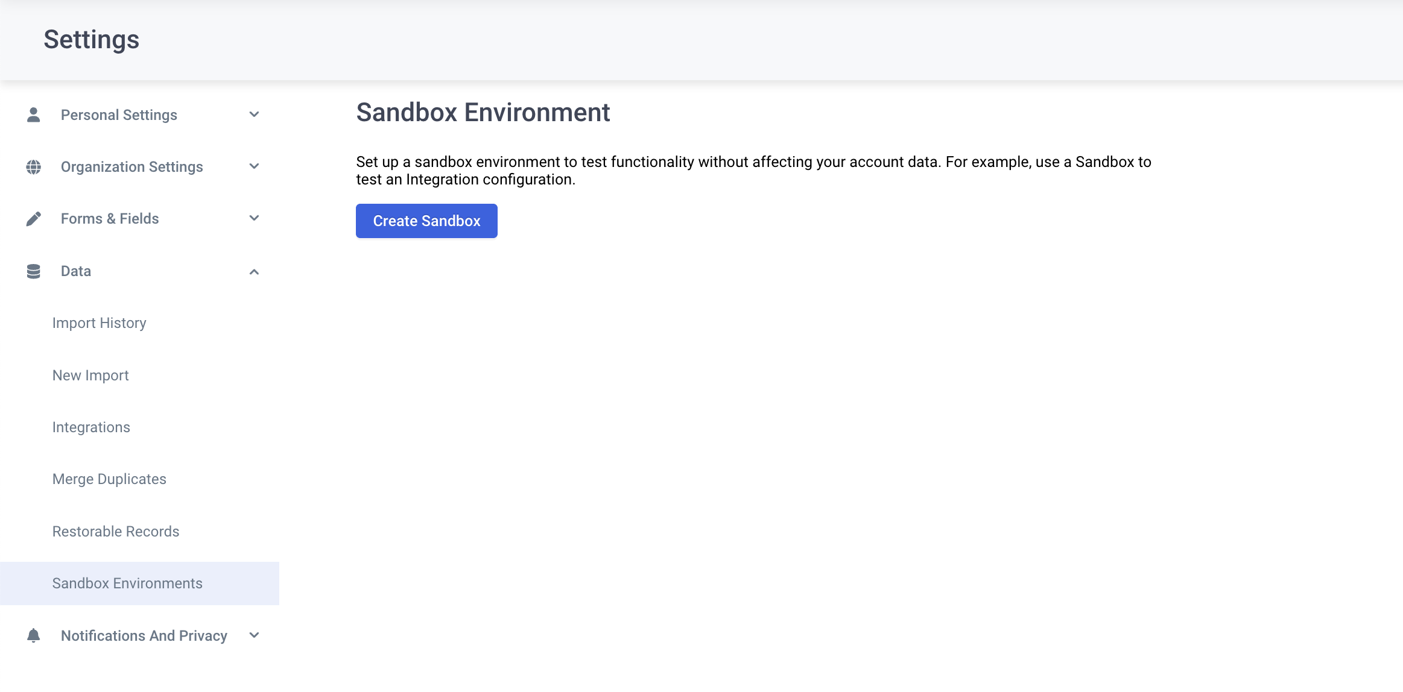
Task: Click the Organization Settings globe icon
Action: point(34,167)
